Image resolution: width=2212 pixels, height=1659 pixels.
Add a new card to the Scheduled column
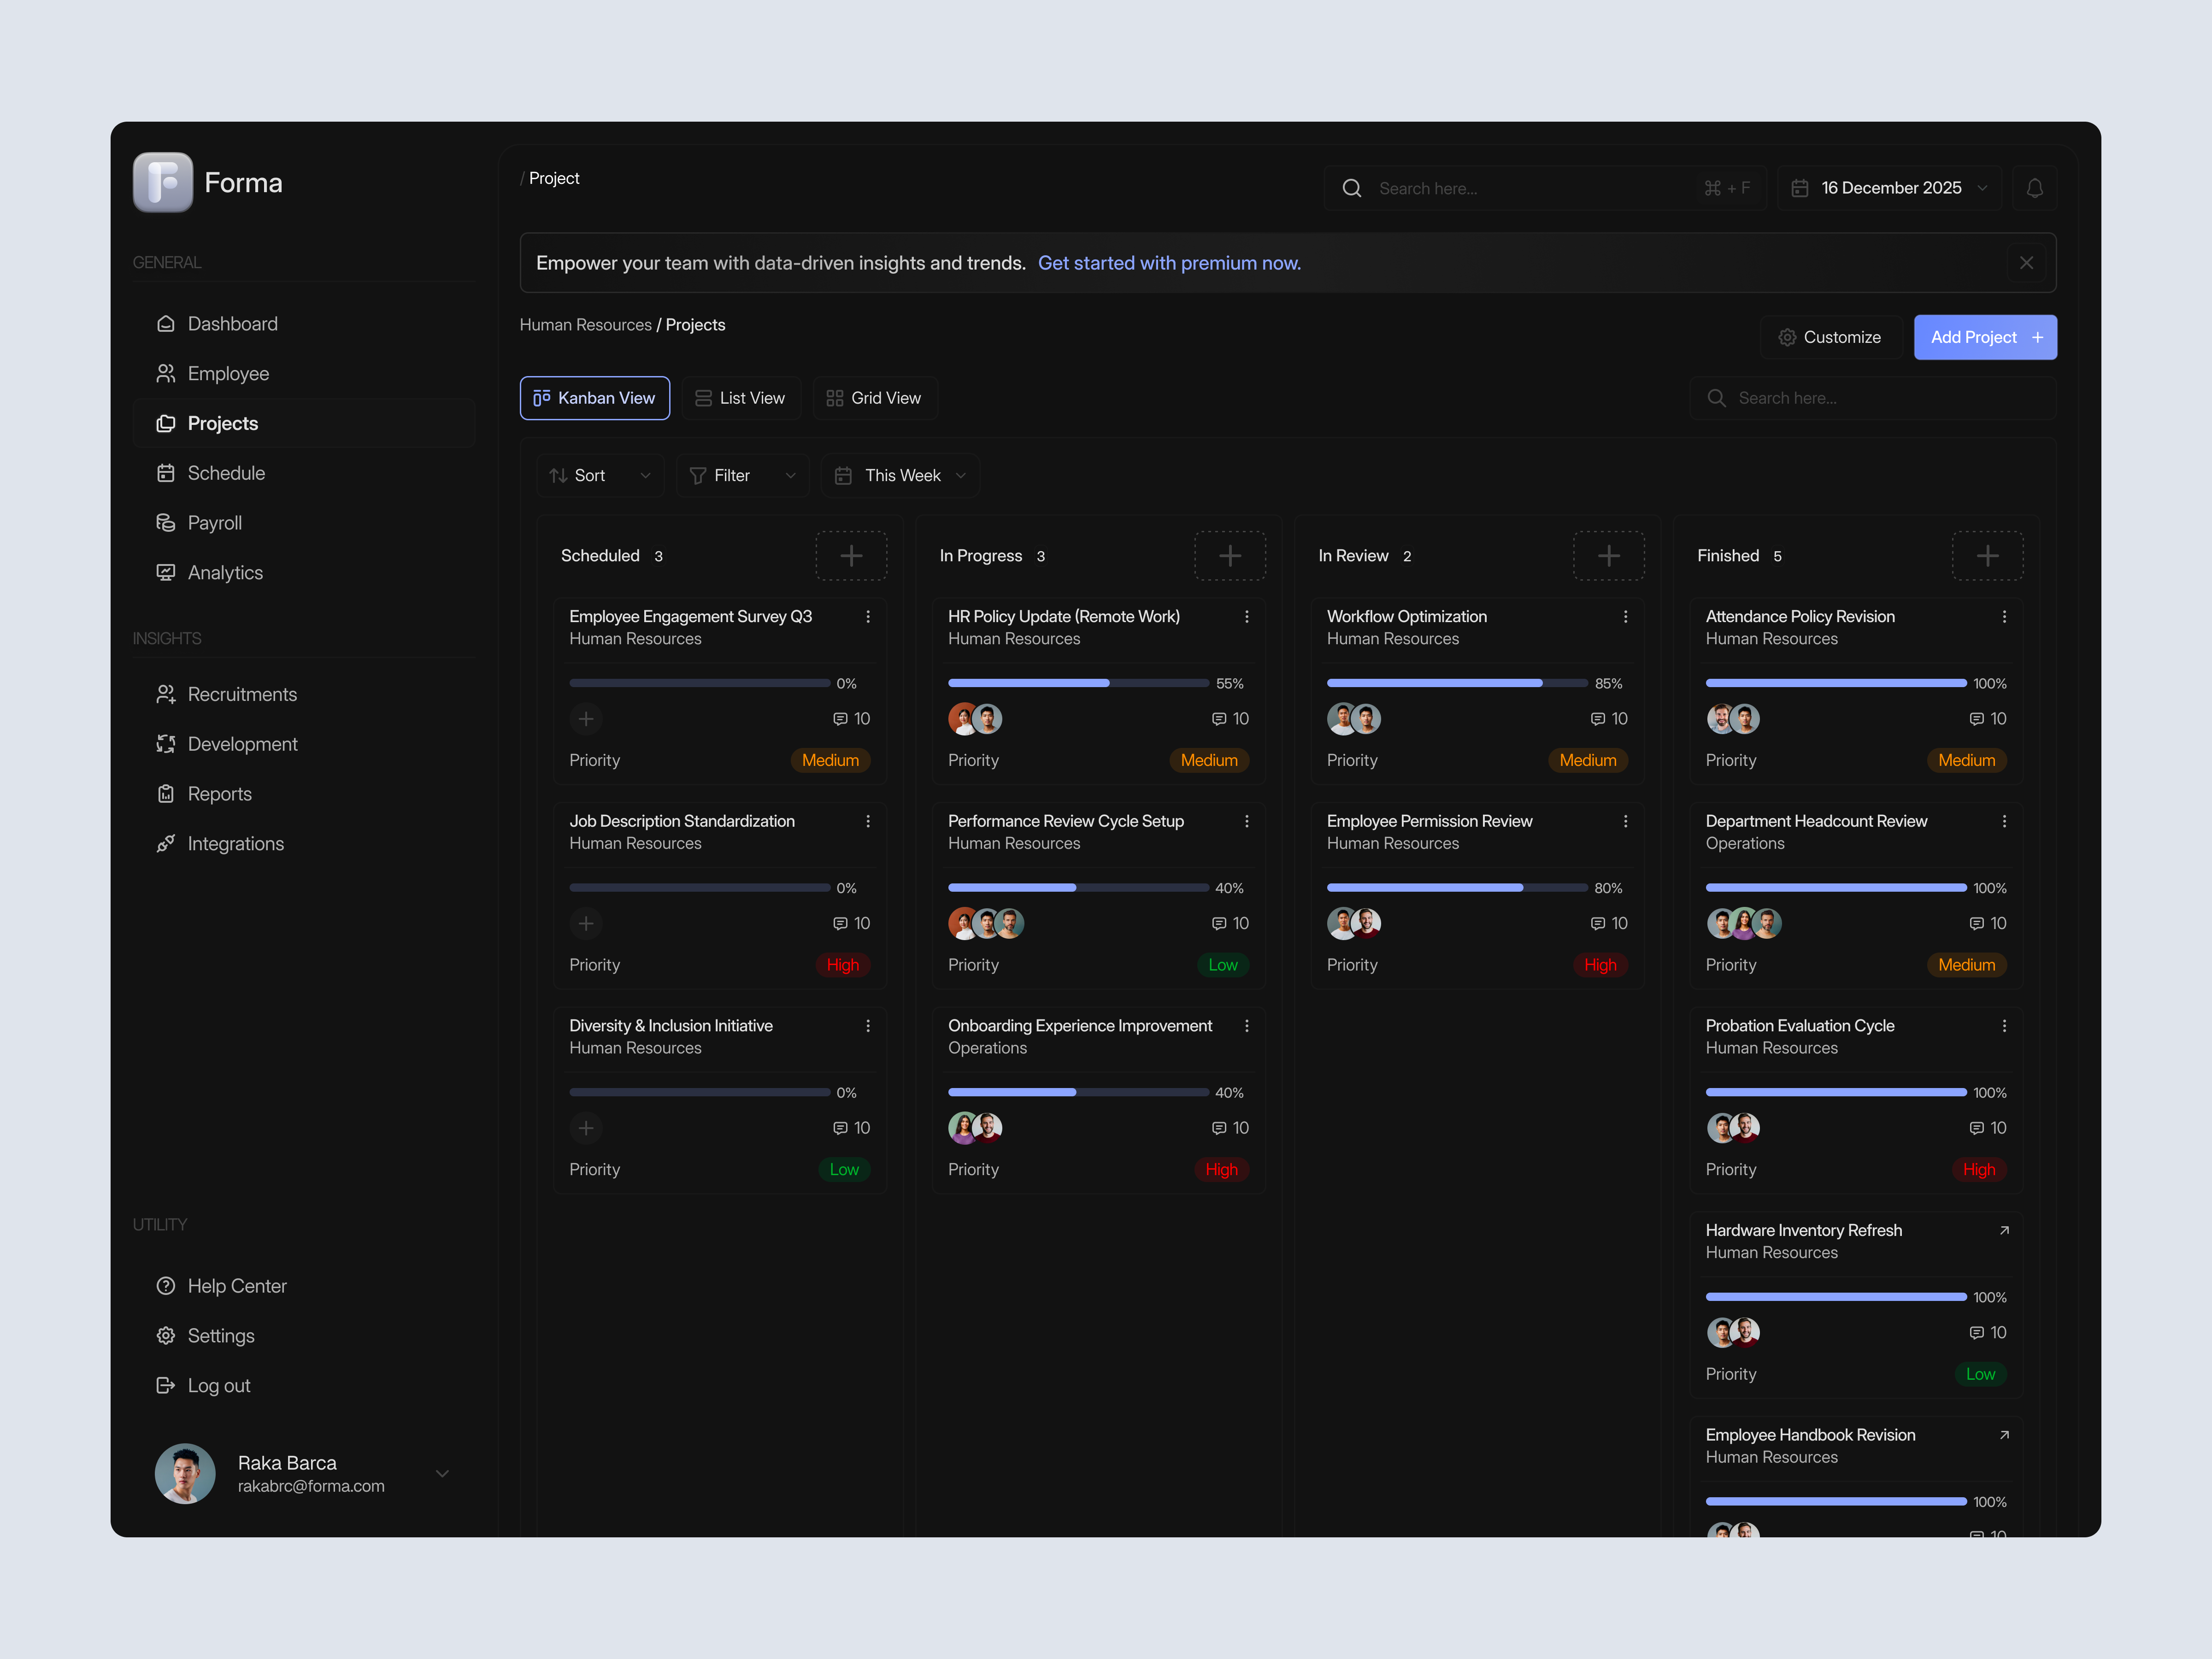point(851,555)
